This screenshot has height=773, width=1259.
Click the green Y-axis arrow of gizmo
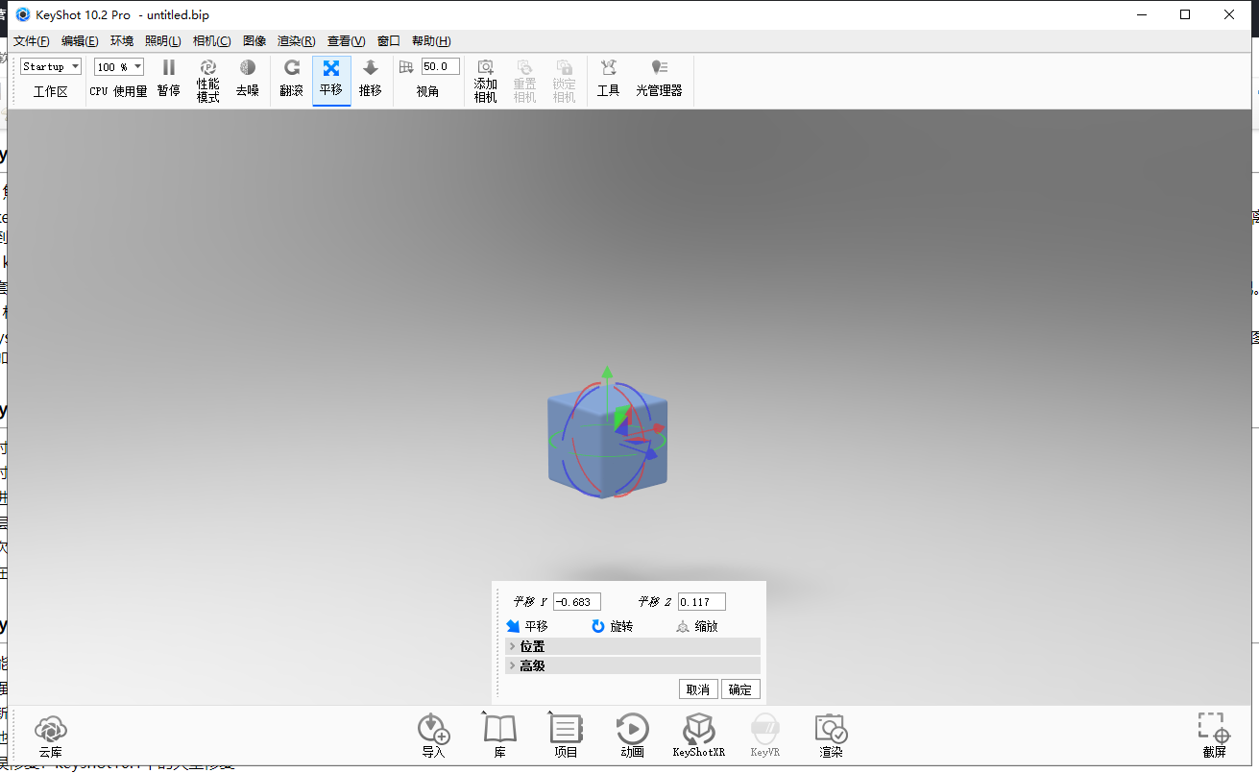tap(606, 374)
